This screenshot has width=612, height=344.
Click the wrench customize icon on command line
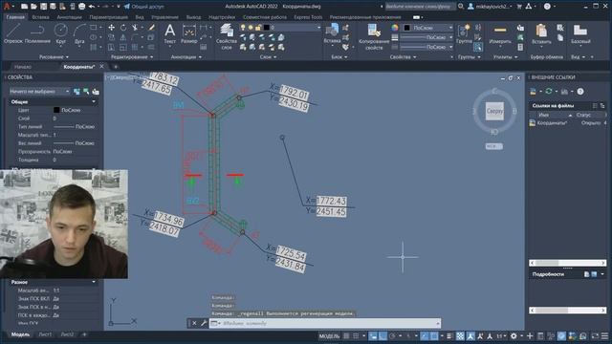pyautogui.click(x=204, y=323)
